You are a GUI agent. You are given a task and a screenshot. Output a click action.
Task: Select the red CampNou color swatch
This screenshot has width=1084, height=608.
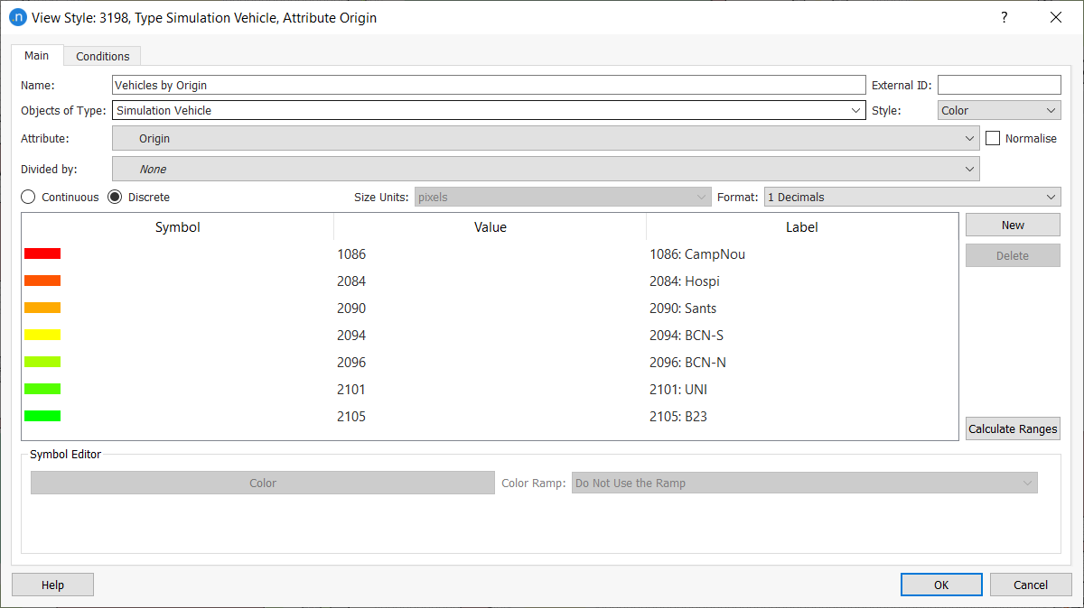point(42,254)
